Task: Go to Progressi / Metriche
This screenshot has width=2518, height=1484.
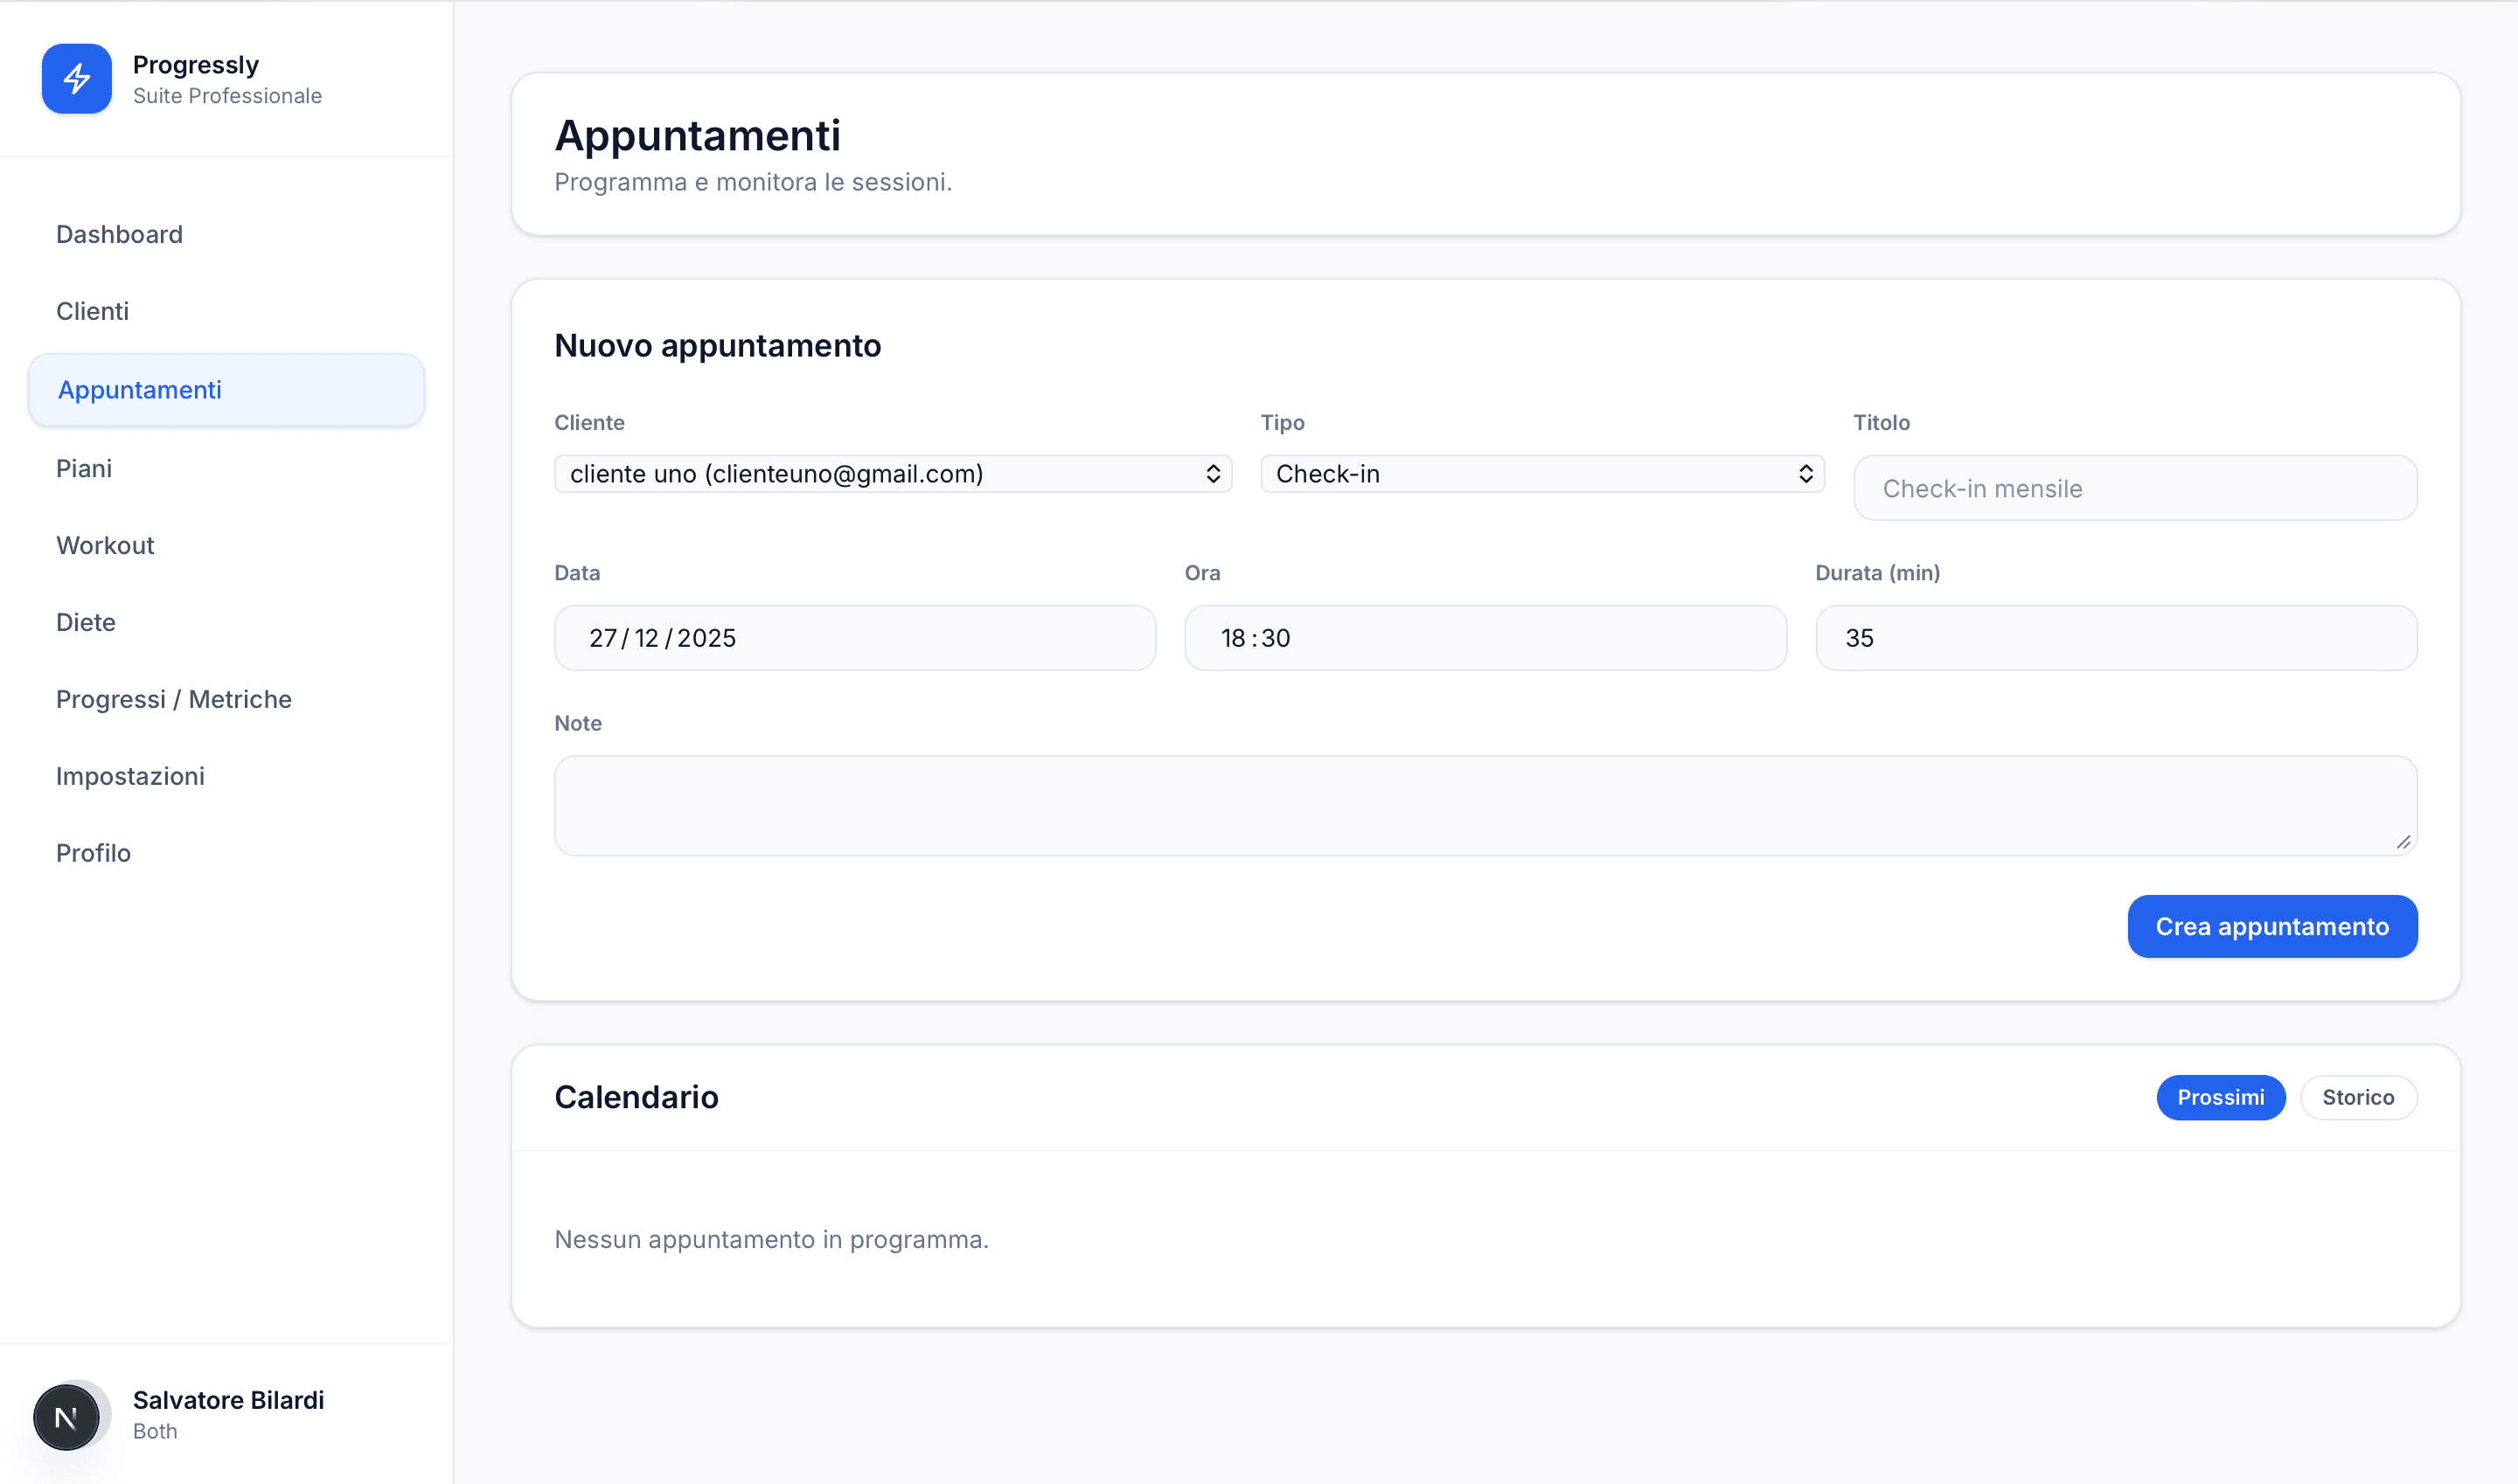Action: tap(173, 699)
